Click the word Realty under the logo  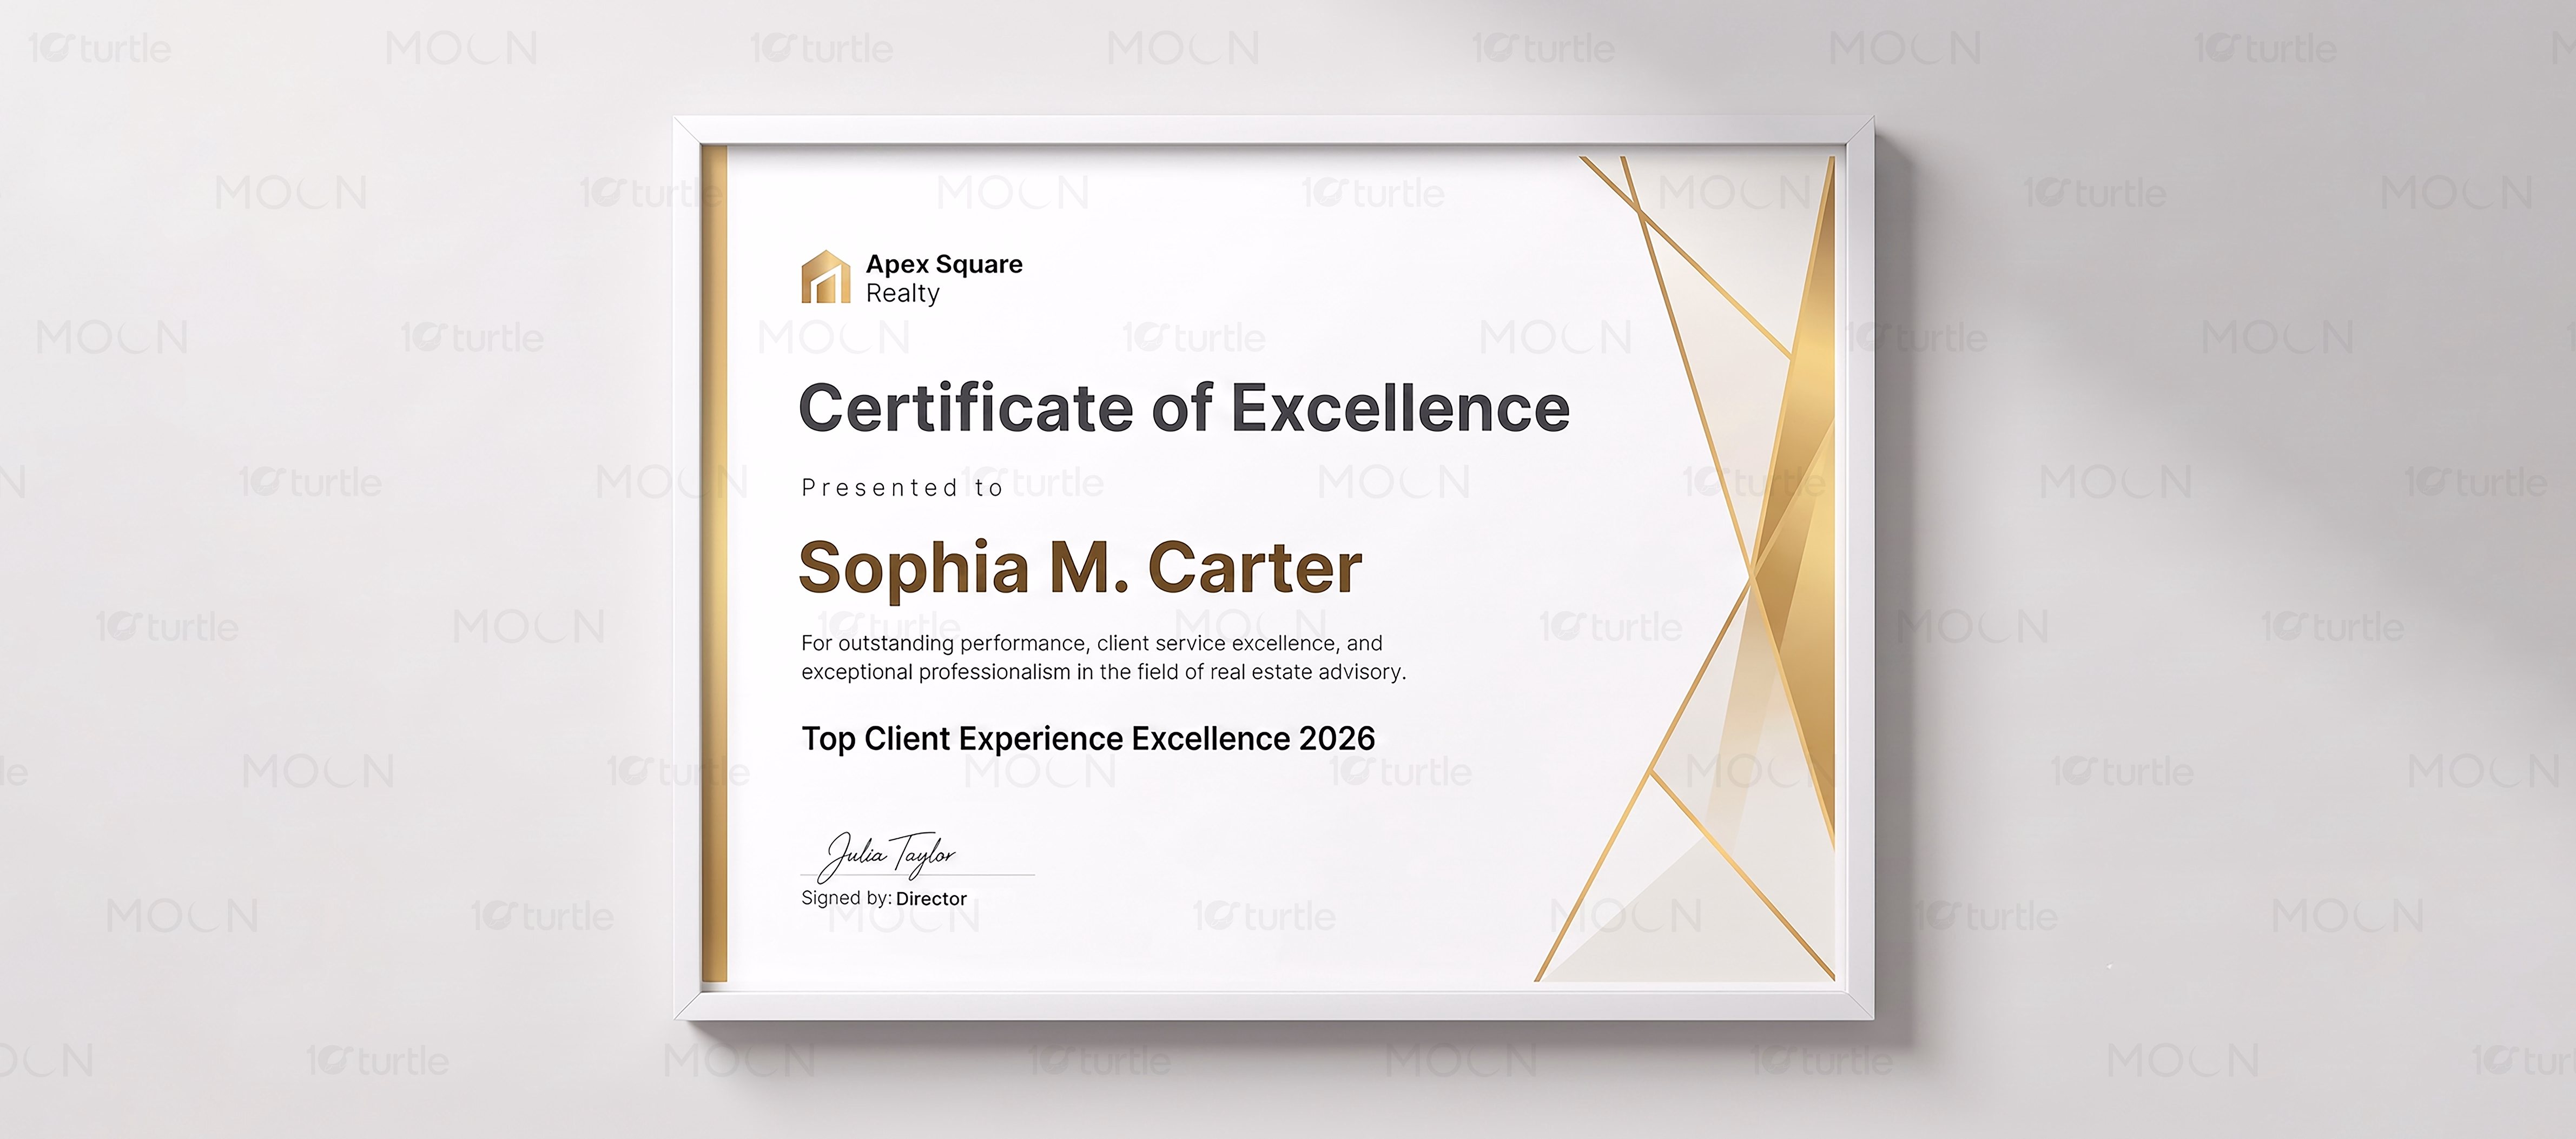coord(903,293)
